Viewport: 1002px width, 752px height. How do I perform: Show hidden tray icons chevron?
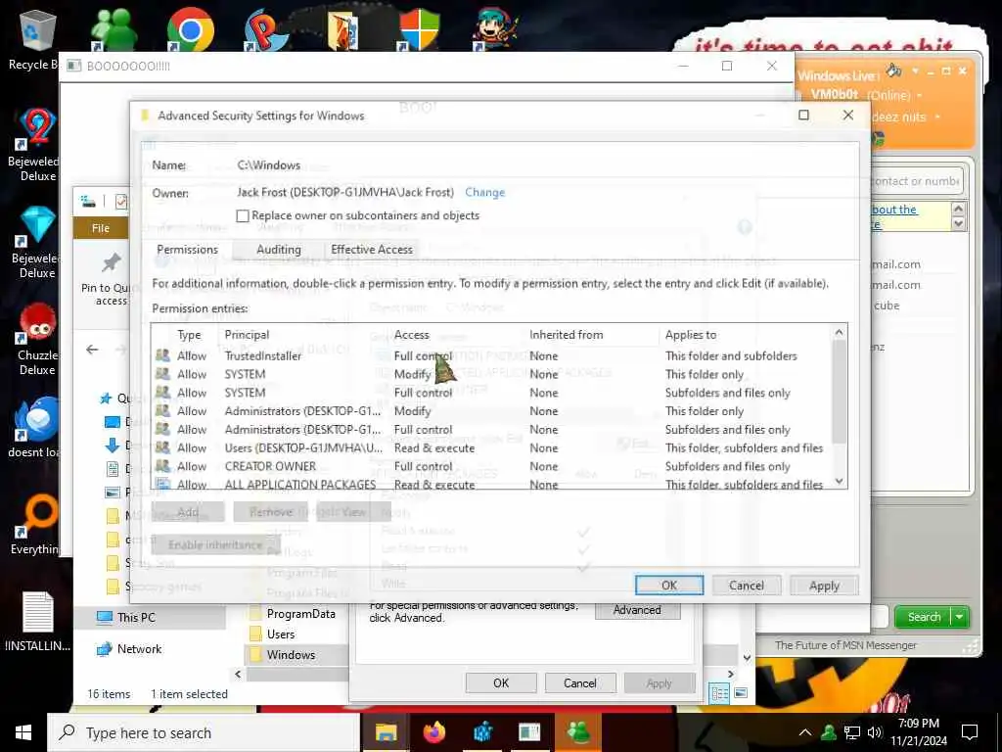click(x=805, y=732)
